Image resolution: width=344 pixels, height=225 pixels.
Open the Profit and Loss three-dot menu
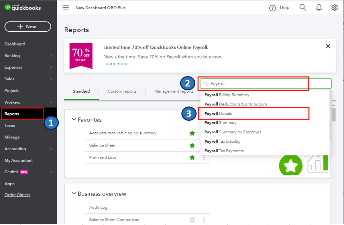click(x=204, y=157)
